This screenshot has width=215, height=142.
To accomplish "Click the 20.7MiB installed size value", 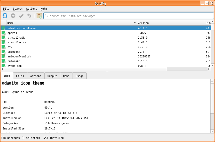I will pyautogui.click(x=50, y=128).
